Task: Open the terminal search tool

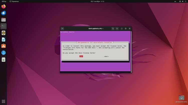Action: click(x=113, y=29)
